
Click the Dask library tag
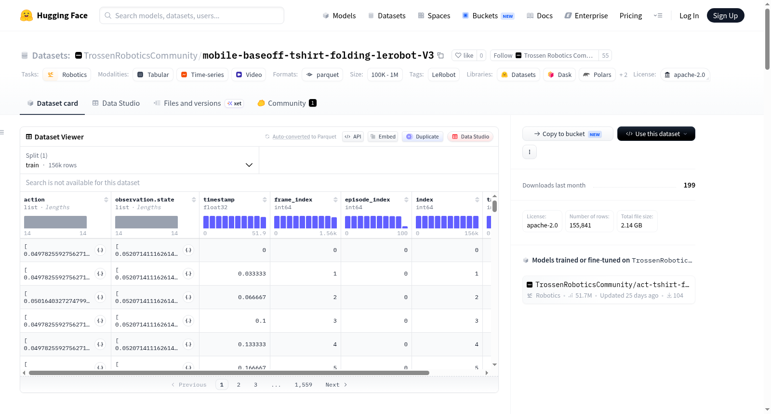[559, 75]
